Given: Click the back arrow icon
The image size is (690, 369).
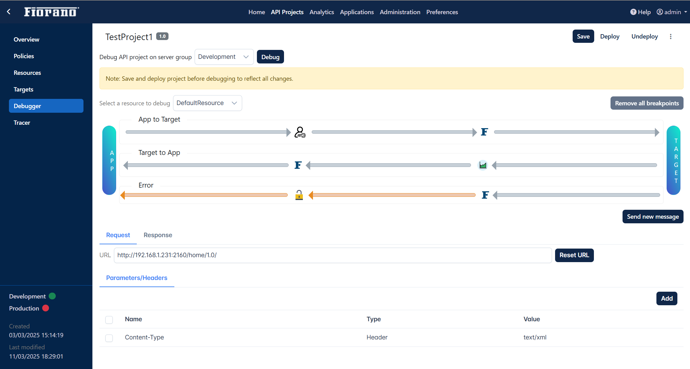Looking at the screenshot, I should point(9,12).
